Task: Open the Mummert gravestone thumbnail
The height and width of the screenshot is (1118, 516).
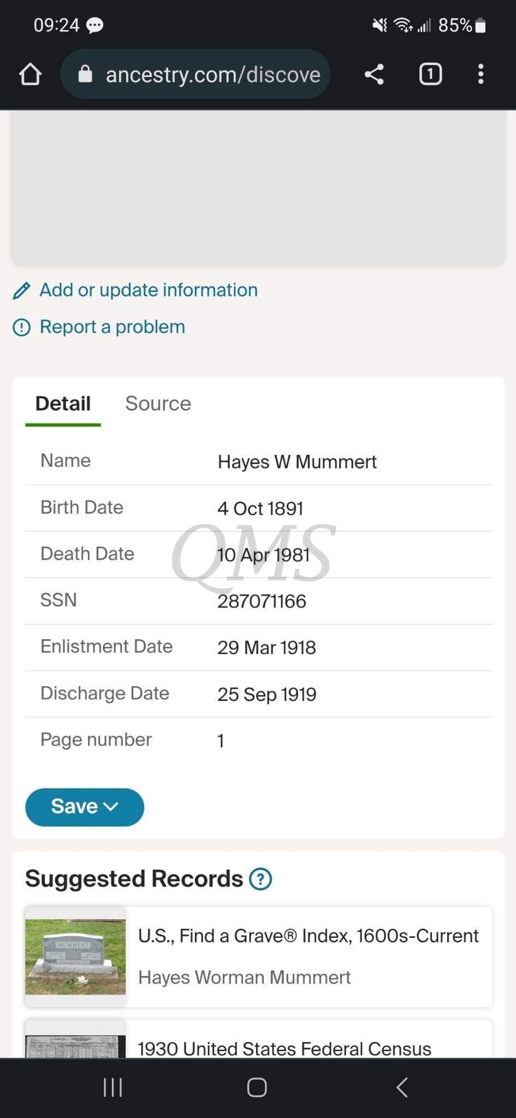Action: point(75,957)
